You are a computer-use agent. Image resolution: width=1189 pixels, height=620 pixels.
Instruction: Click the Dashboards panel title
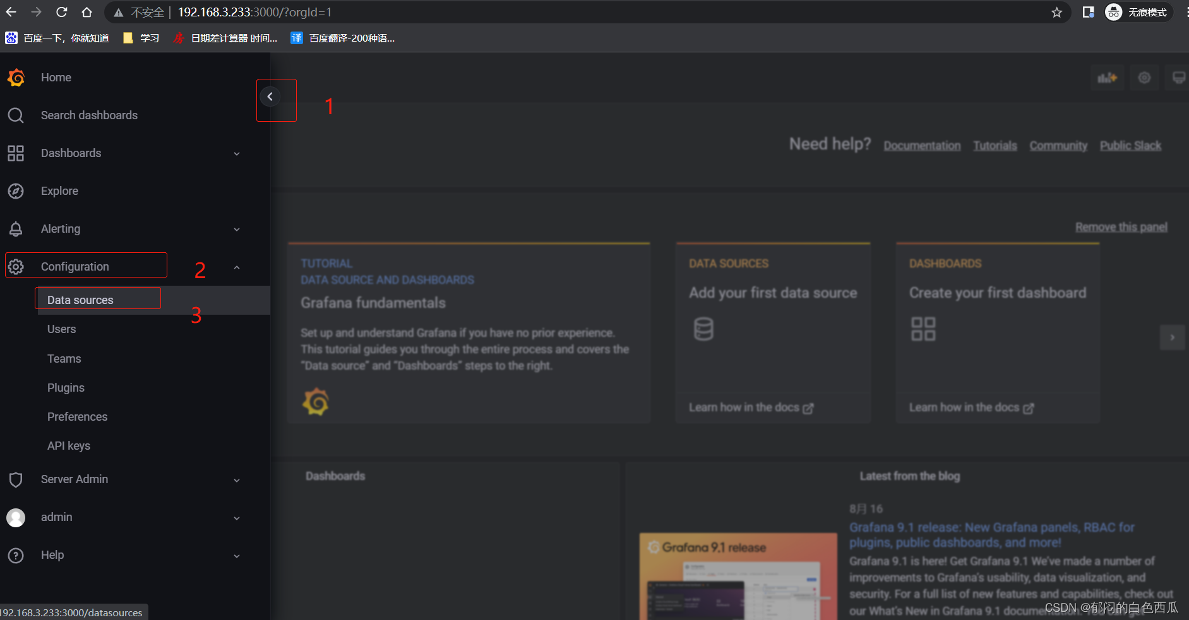(335, 476)
